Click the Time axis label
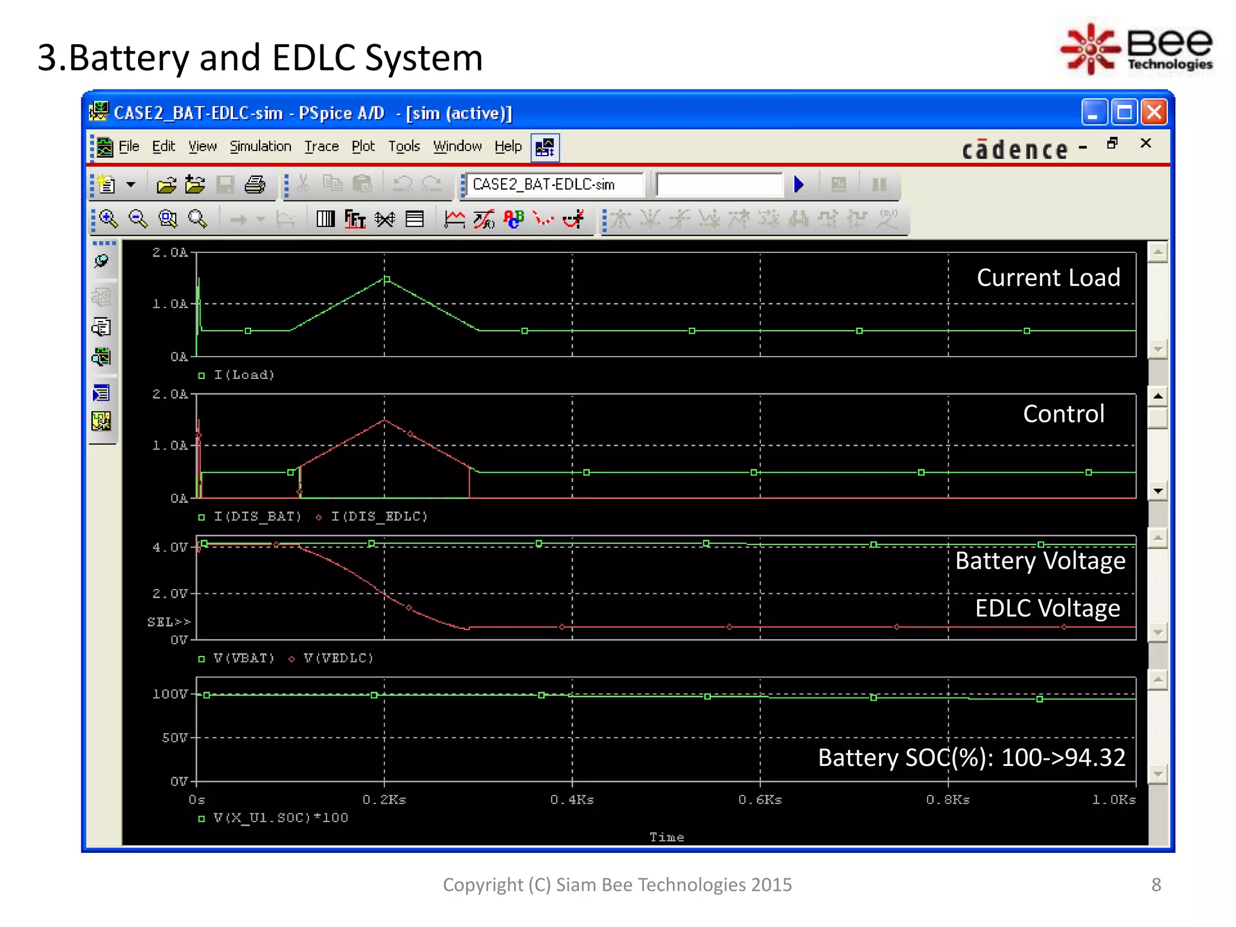 666,837
